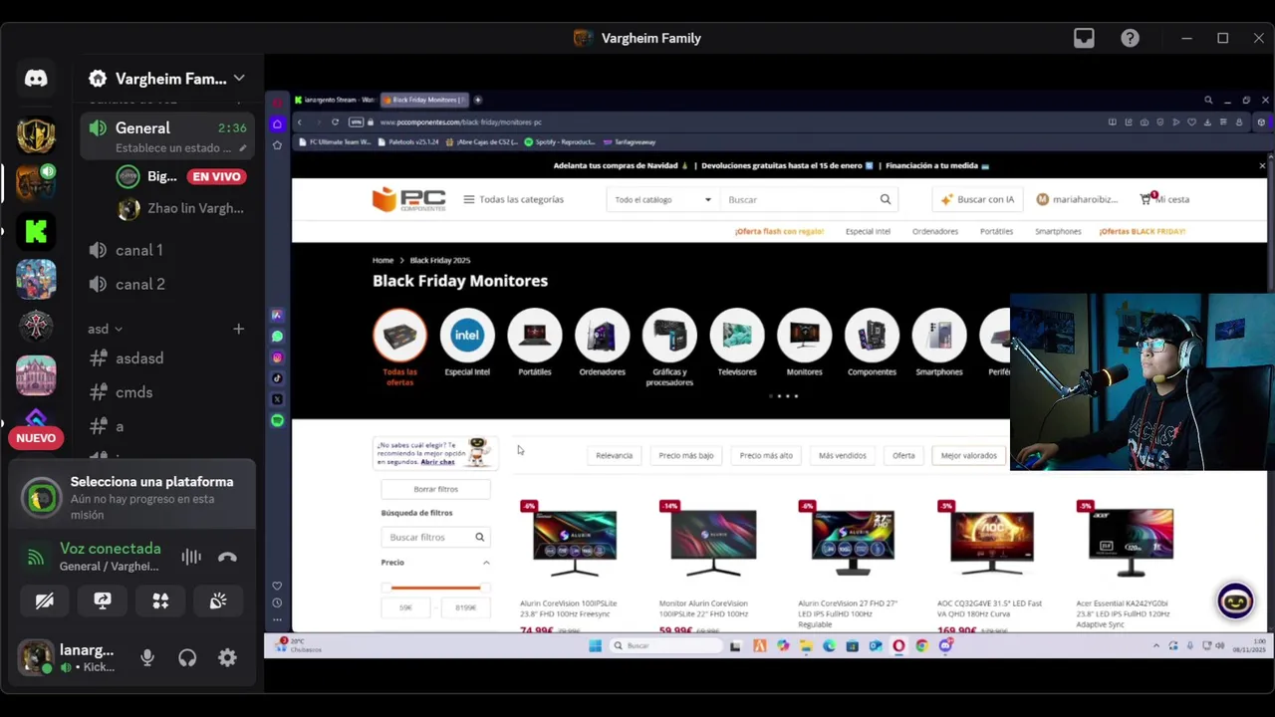1275x717 pixels.
Task: Disconnect from voice with hang-up icon
Action: click(227, 557)
